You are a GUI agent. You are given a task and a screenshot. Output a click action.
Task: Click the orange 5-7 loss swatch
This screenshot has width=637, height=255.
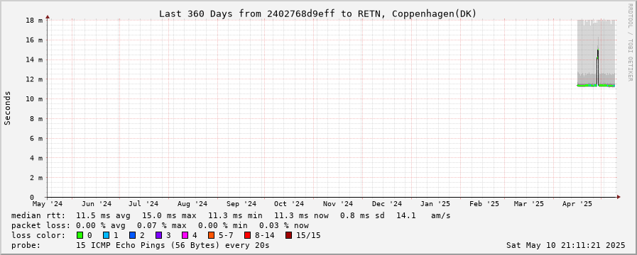tap(211, 235)
